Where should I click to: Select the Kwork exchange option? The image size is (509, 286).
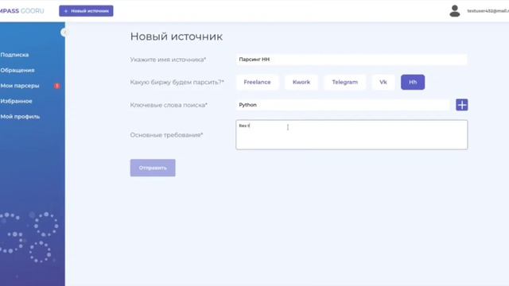(x=301, y=83)
